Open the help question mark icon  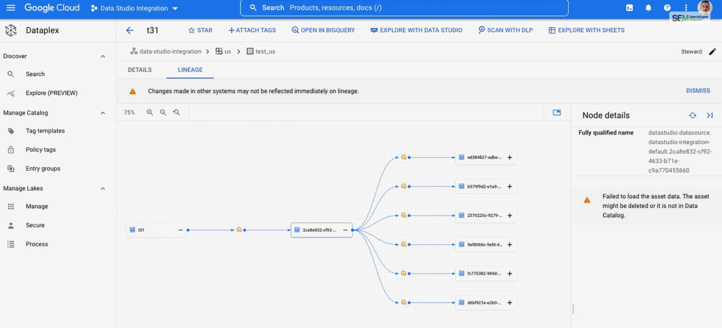click(667, 8)
